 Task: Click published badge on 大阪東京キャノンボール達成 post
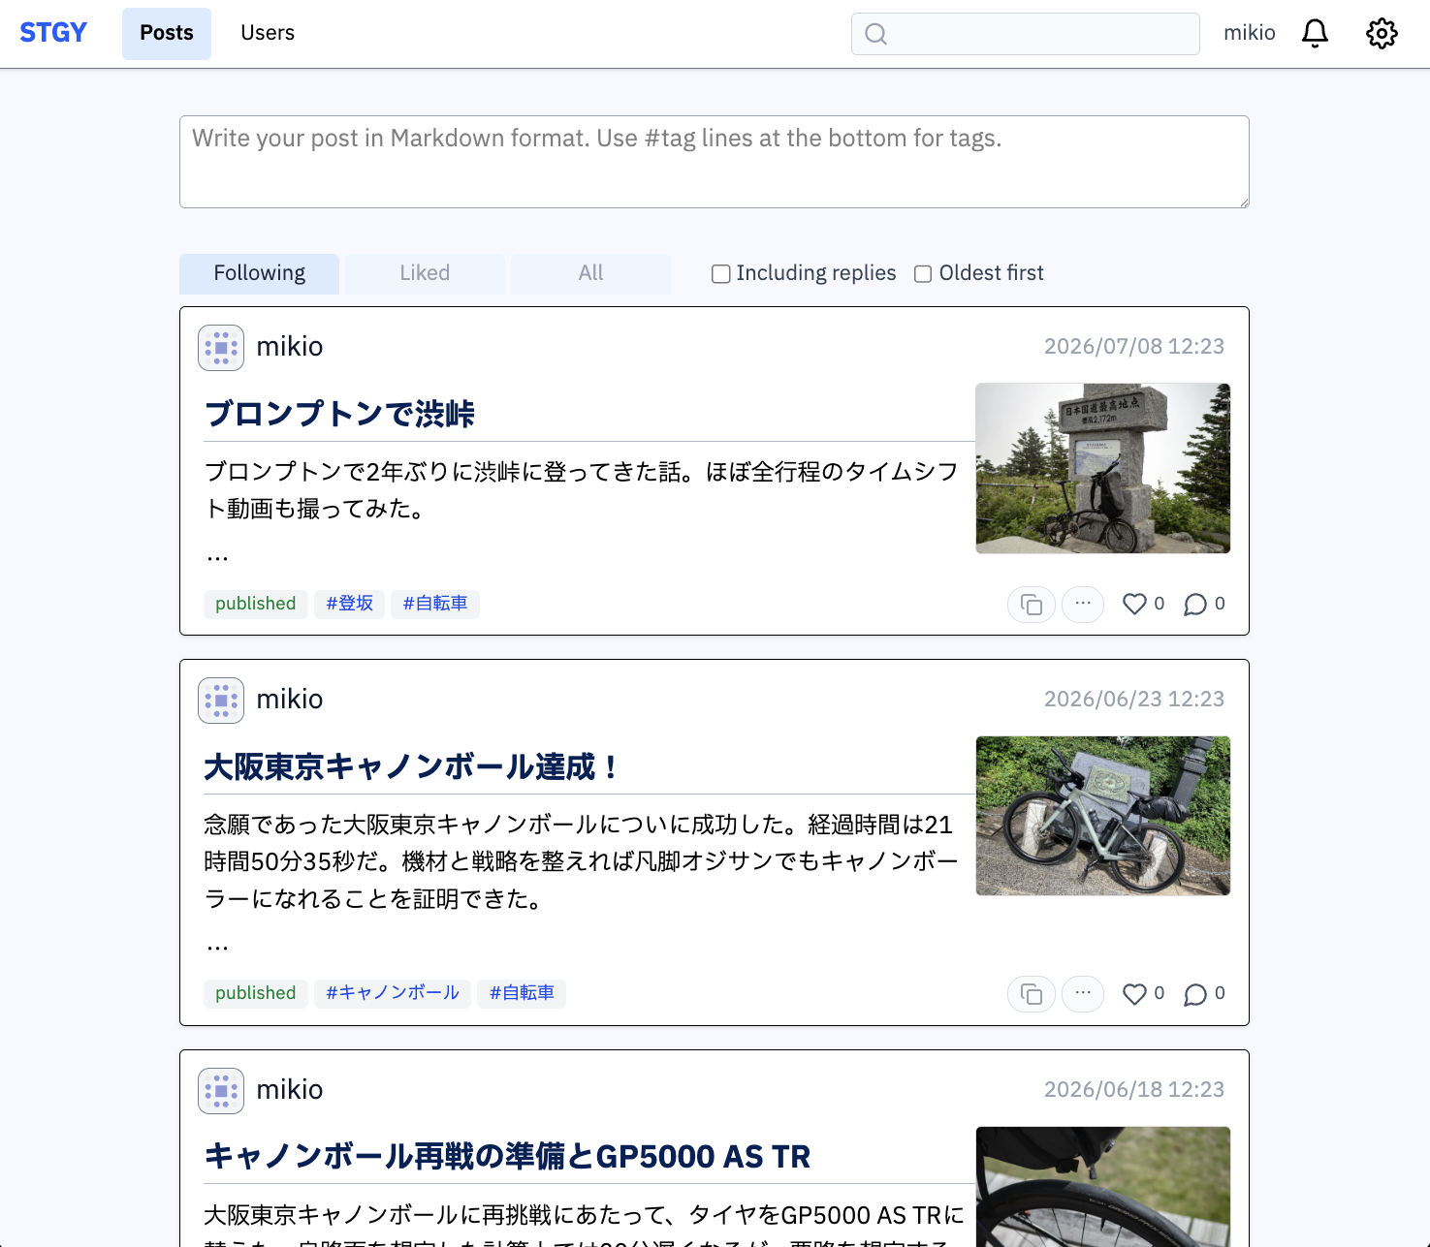click(255, 993)
